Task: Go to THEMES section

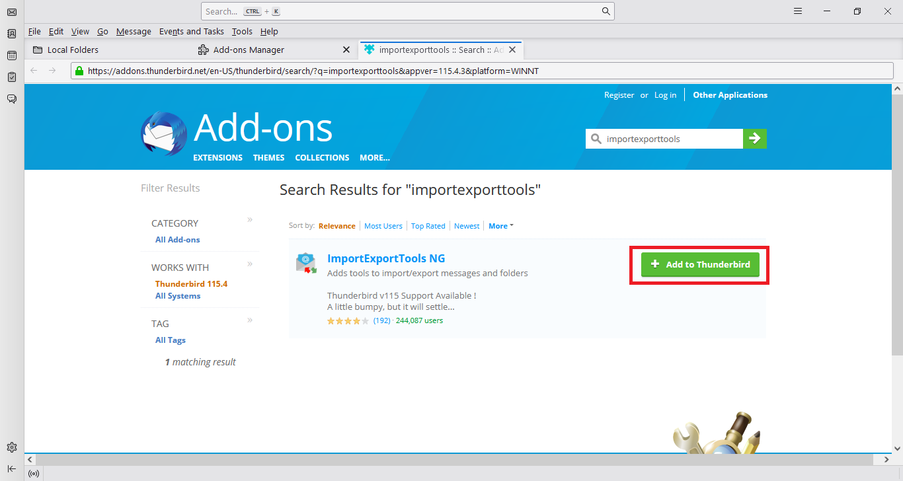Action: pos(268,158)
